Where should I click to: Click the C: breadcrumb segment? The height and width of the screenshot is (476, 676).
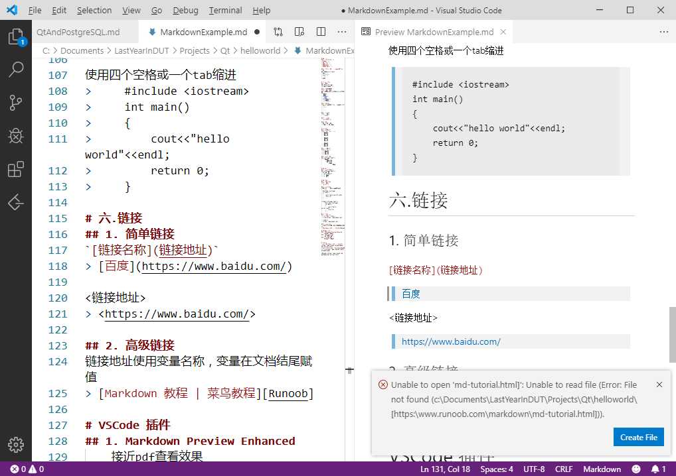point(46,51)
